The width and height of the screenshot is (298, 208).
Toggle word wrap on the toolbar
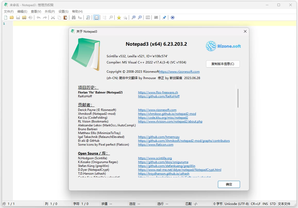point(96,17)
